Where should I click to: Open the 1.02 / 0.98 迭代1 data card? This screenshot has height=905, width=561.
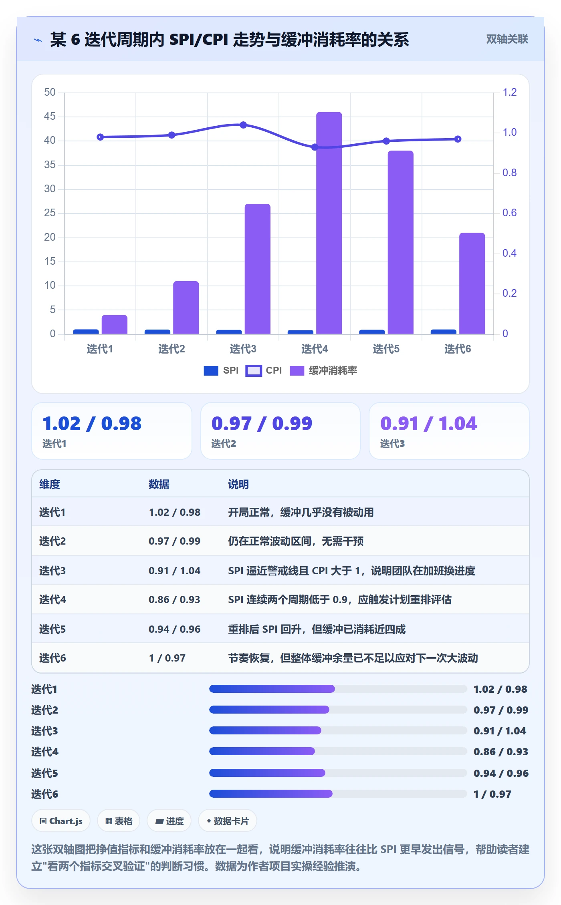click(112, 431)
